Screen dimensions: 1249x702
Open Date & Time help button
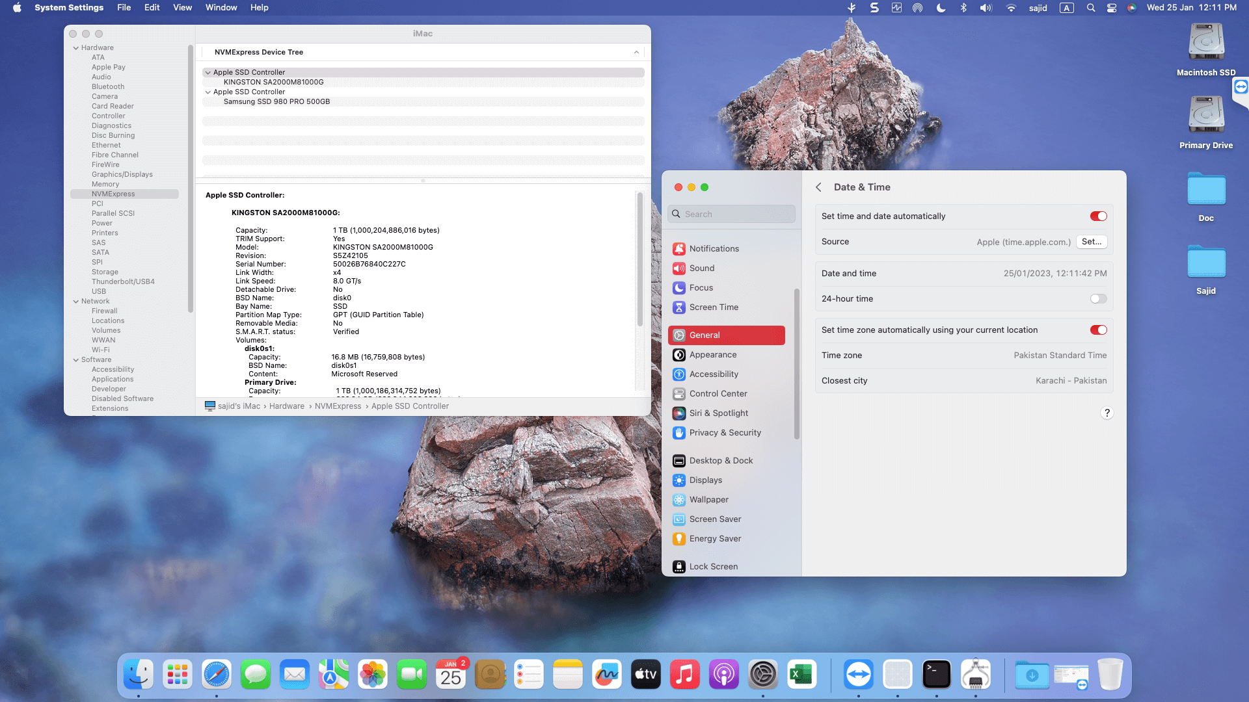point(1107,413)
